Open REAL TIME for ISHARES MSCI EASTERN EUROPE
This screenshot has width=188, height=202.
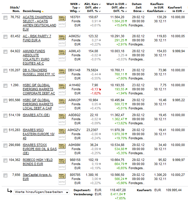coord(62,131)
